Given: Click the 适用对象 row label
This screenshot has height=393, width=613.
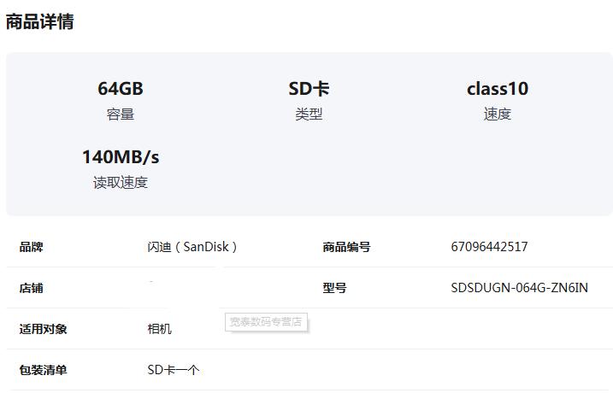Looking at the screenshot, I should (43, 329).
